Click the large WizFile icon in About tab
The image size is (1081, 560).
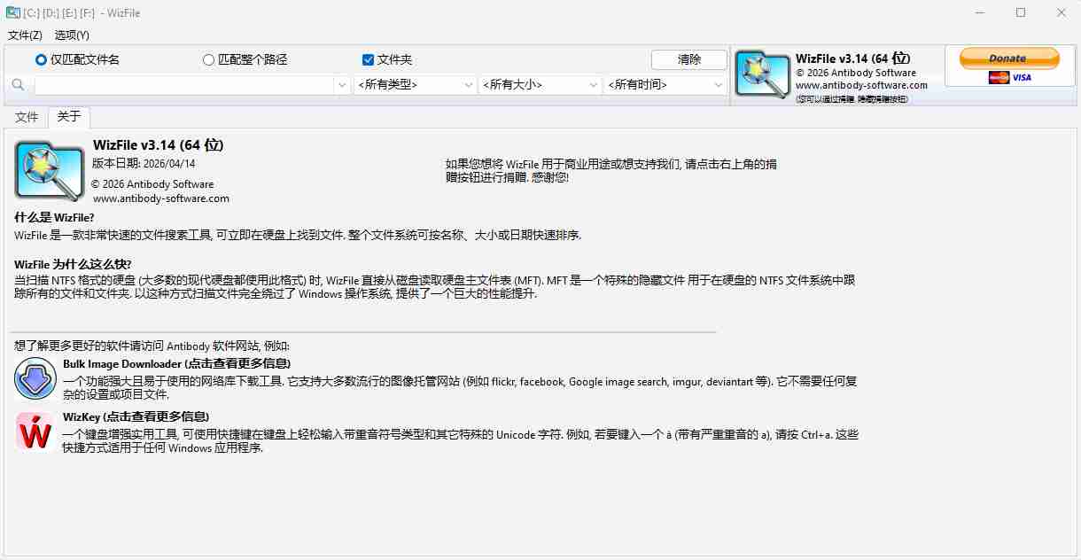coord(49,170)
